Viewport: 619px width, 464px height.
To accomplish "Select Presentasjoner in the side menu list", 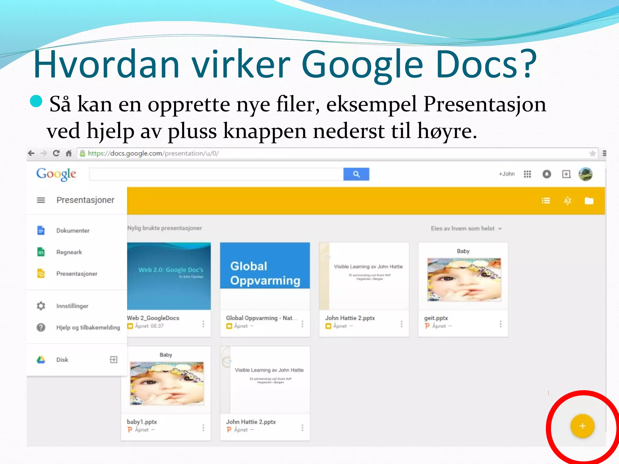I will [77, 274].
